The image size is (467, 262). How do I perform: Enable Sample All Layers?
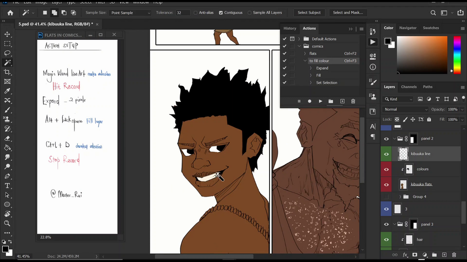(250, 13)
